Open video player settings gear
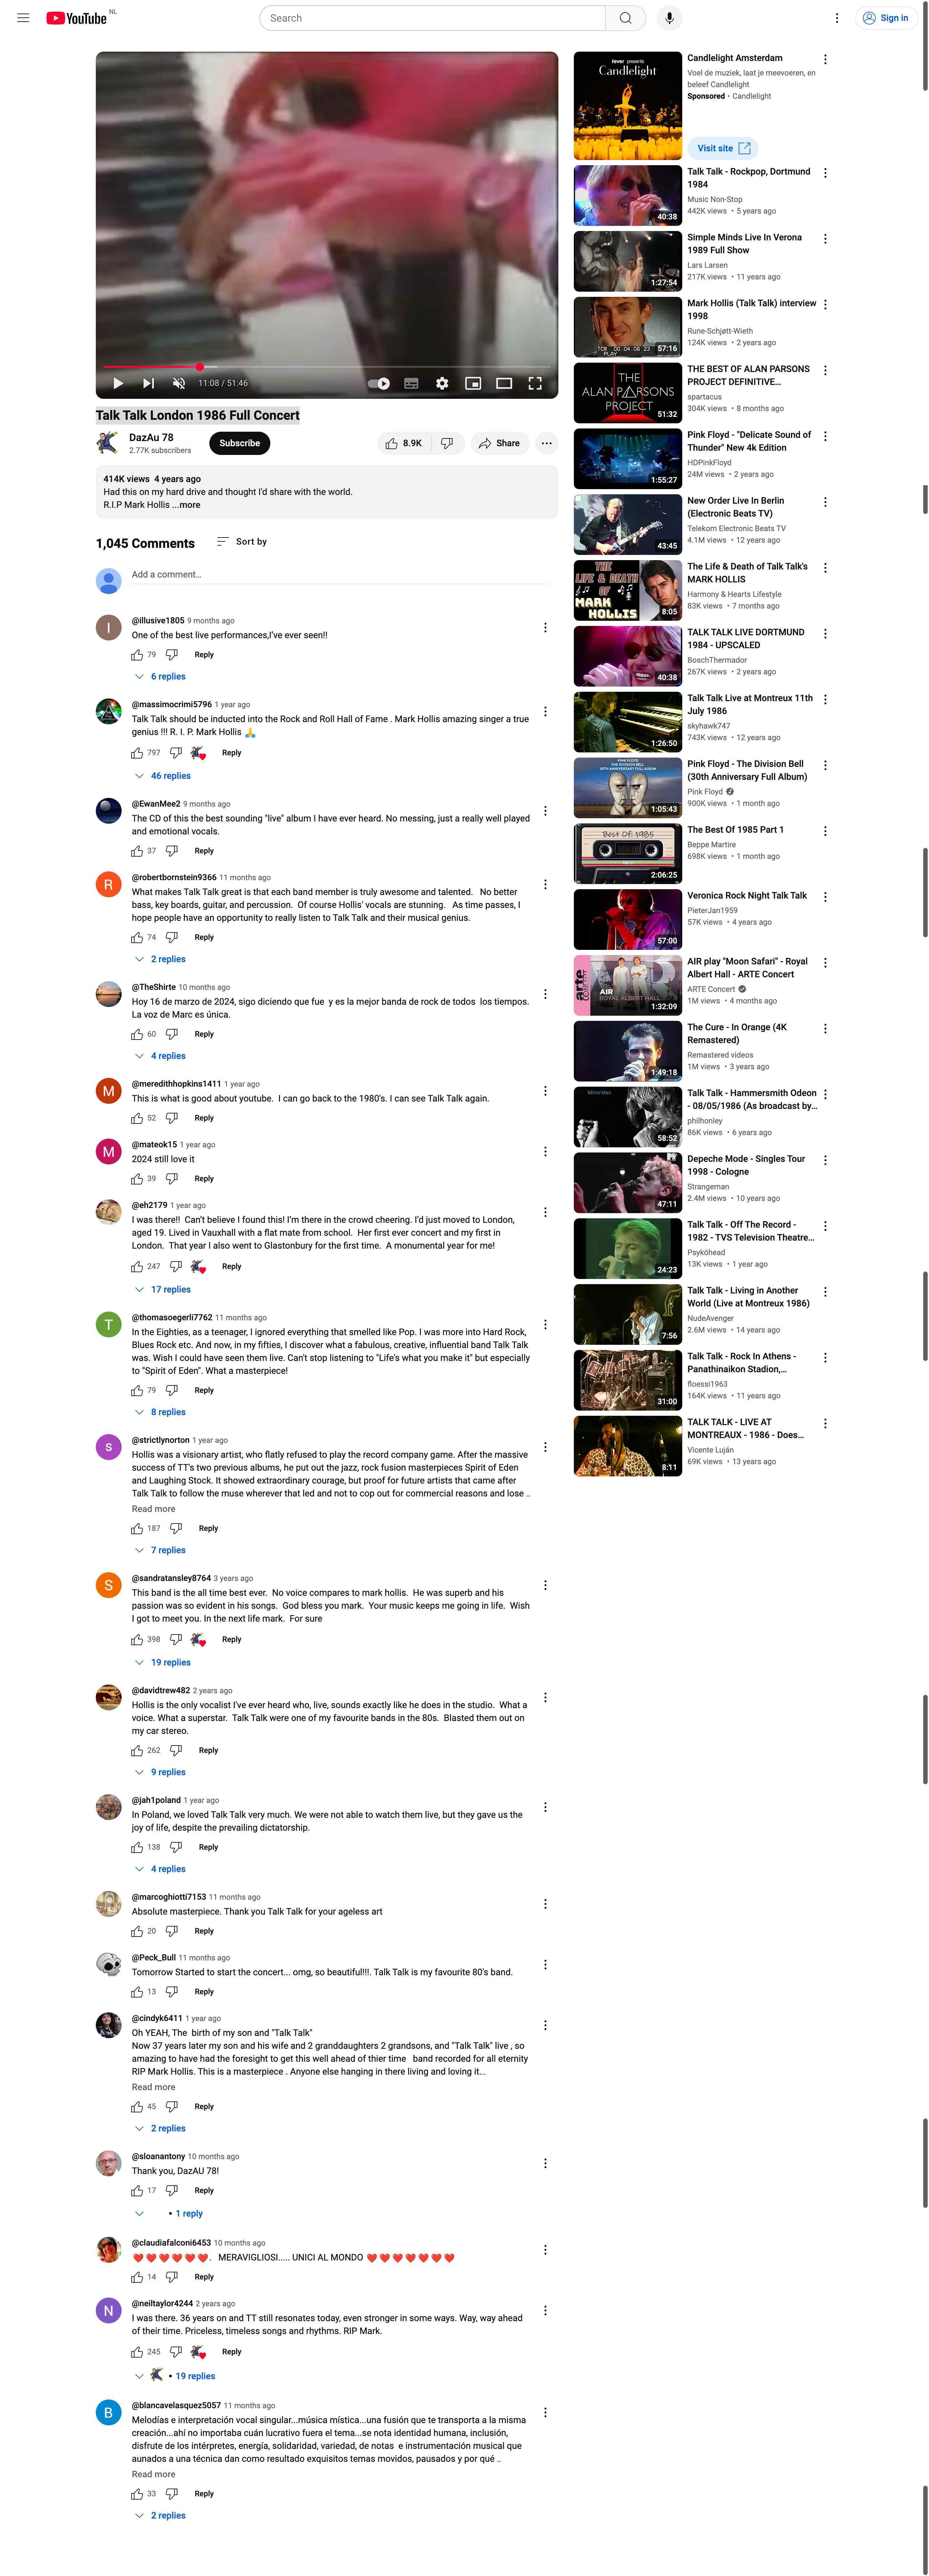This screenshot has height=2576, width=929. [442, 383]
